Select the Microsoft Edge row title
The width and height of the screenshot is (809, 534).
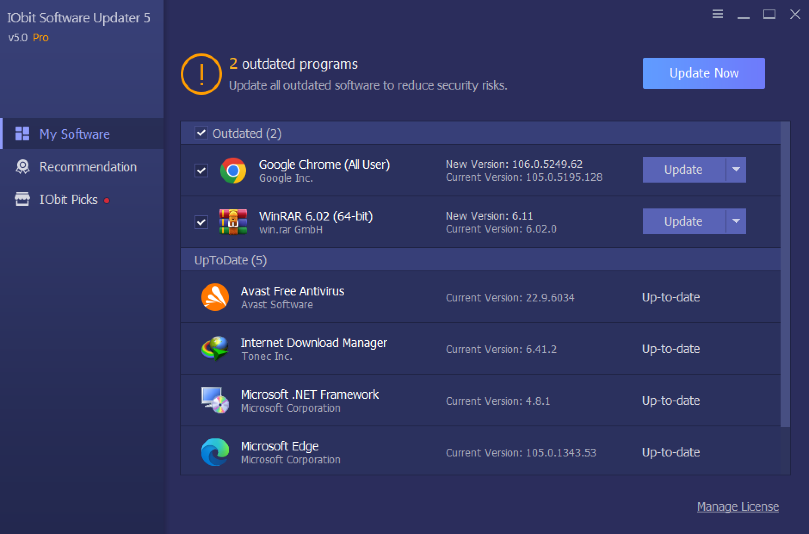pyautogui.click(x=280, y=446)
